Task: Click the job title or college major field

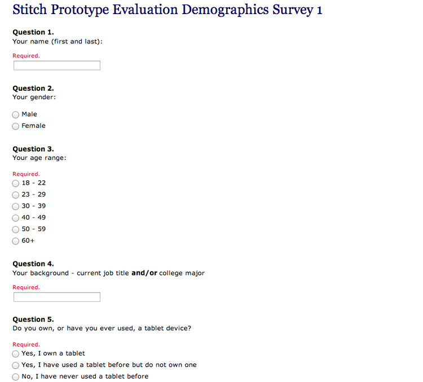Action: (x=57, y=297)
